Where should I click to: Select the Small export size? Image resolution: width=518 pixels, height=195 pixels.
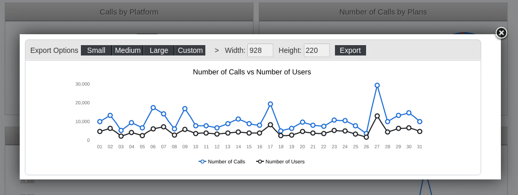96,50
